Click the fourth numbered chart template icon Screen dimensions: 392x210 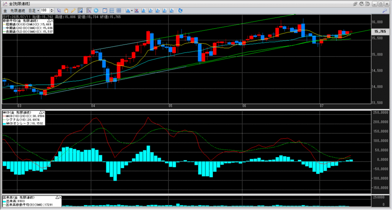pos(165,10)
